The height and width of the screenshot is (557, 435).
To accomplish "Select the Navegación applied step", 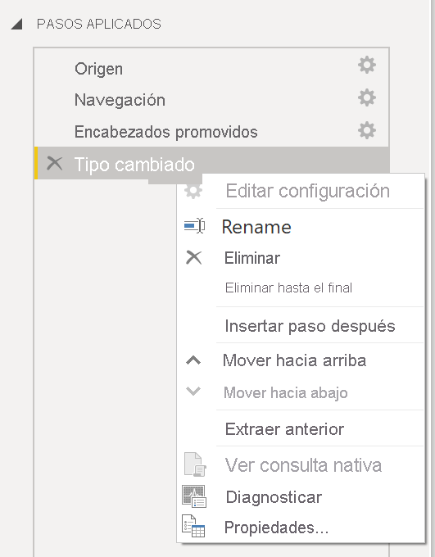I will [x=212, y=99].
